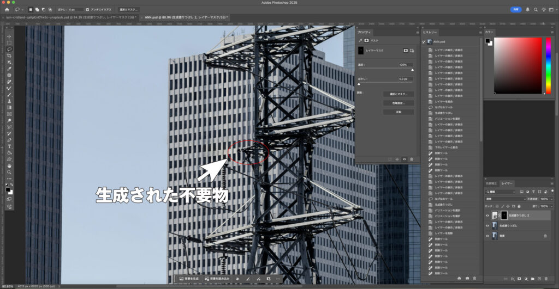Select the Lasso tool in toolbar
This screenshot has width=559, height=289.
pos(9,49)
